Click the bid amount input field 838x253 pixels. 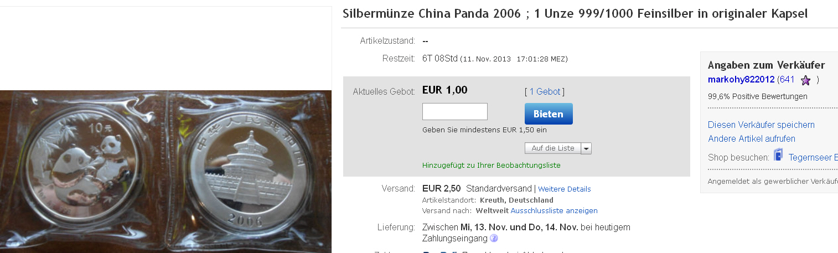pos(455,111)
